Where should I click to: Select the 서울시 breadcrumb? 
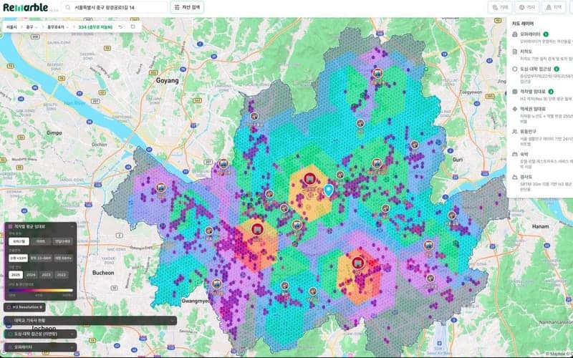point(11,27)
